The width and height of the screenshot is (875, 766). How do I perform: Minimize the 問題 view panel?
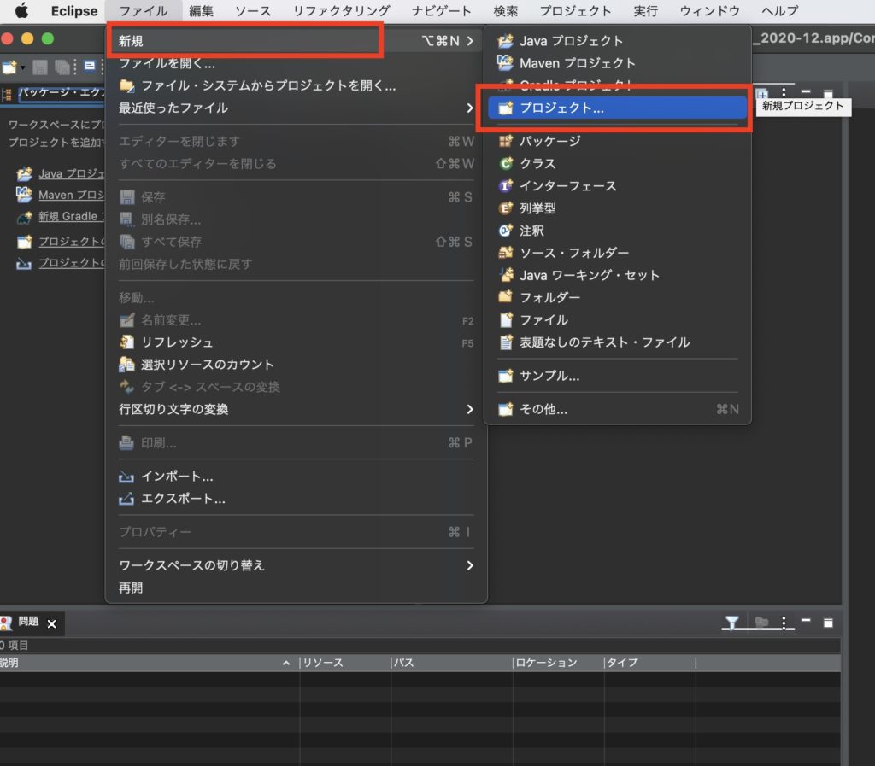pyautogui.click(x=806, y=621)
